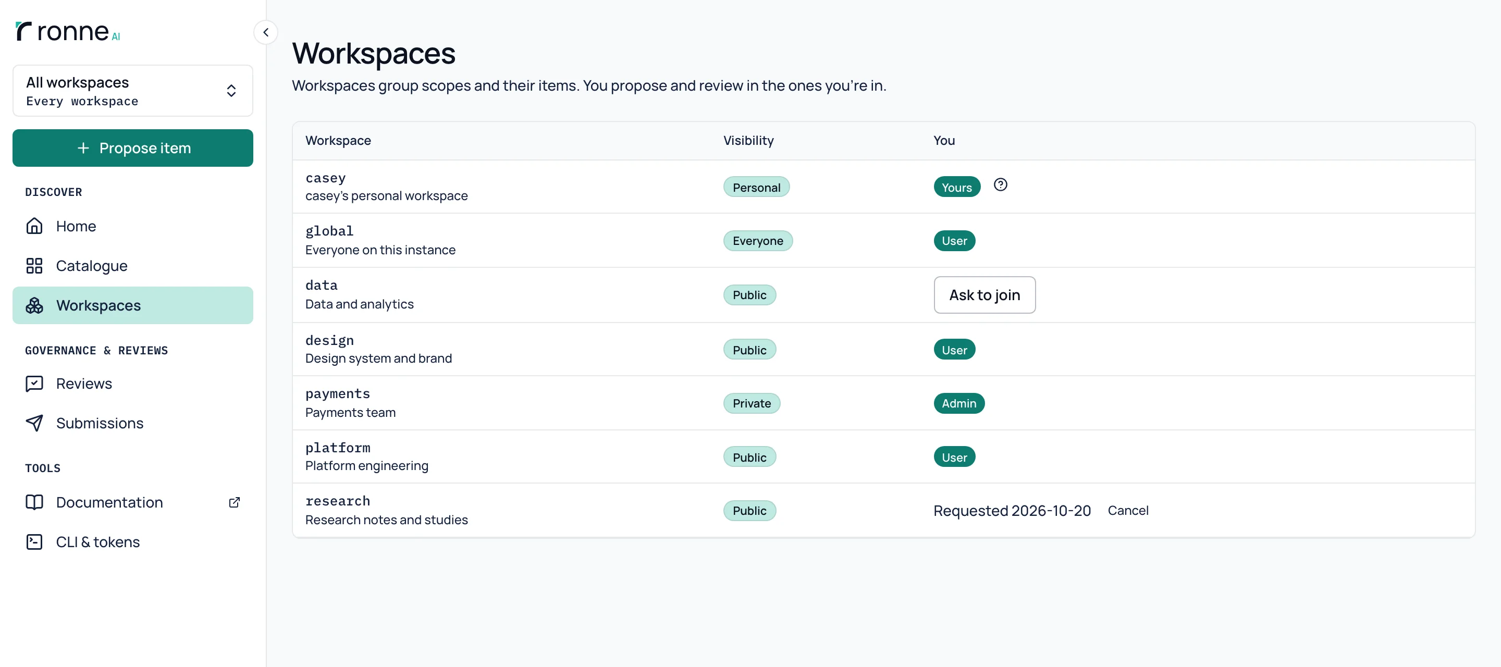
Task: Click the User badge in global row
Action: [954, 241]
